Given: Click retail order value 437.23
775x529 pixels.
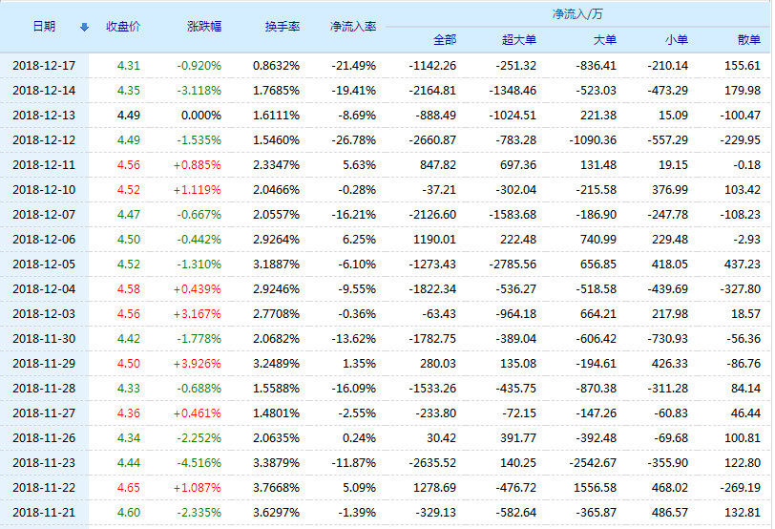Looking at the screenshot, I should coord(743,264).
